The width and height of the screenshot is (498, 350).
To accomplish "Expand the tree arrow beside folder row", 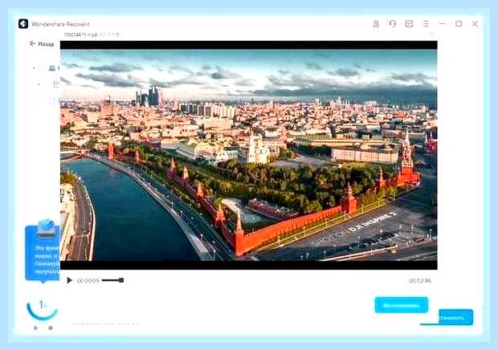I will pos(39,84).
